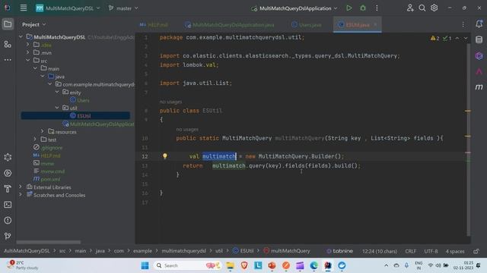The image size is (487, 273).
Task: Open the Structure tool window icon
Action: pos(8,44)
